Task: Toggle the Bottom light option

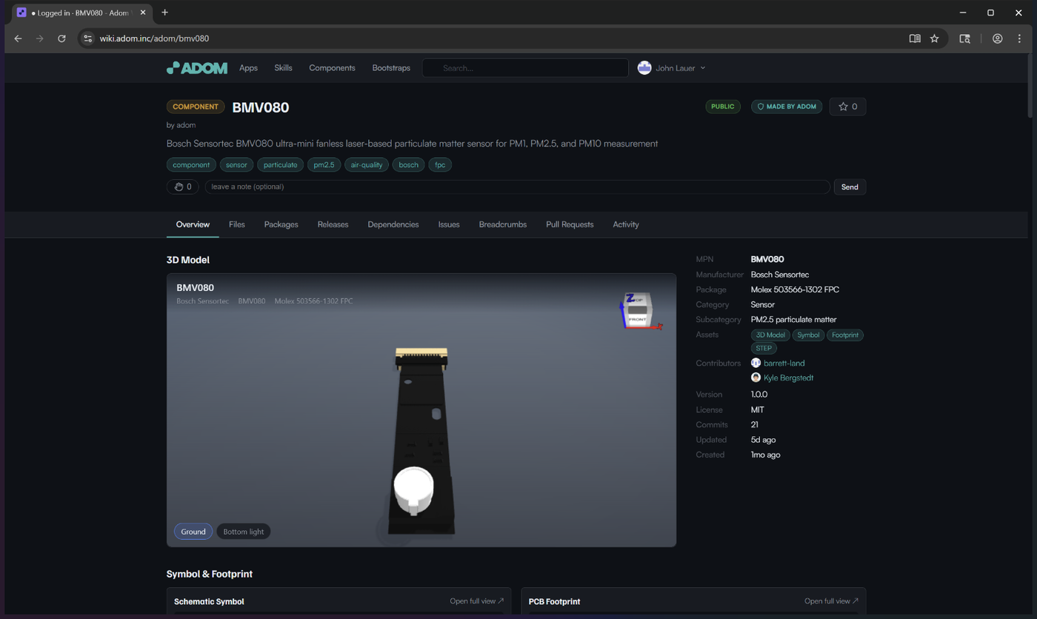Action: coord(244,532)
